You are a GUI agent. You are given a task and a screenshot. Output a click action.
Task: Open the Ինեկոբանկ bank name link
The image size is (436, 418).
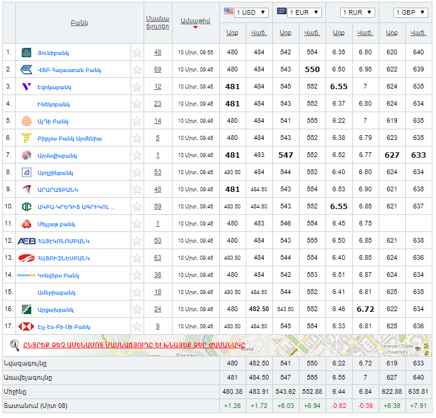click(54, 104)
